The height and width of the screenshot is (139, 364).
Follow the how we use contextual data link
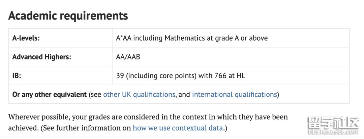[x=178, y=128]
